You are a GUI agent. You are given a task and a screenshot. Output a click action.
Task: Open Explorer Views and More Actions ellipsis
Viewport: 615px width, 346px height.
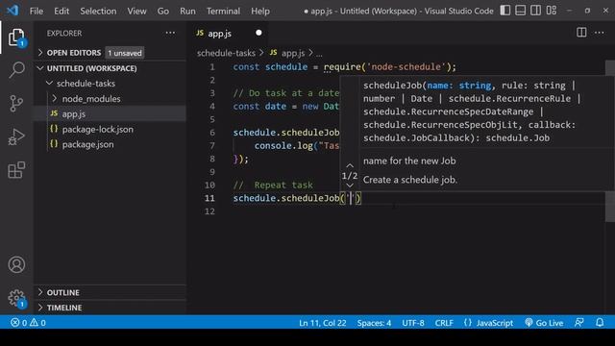170,33
